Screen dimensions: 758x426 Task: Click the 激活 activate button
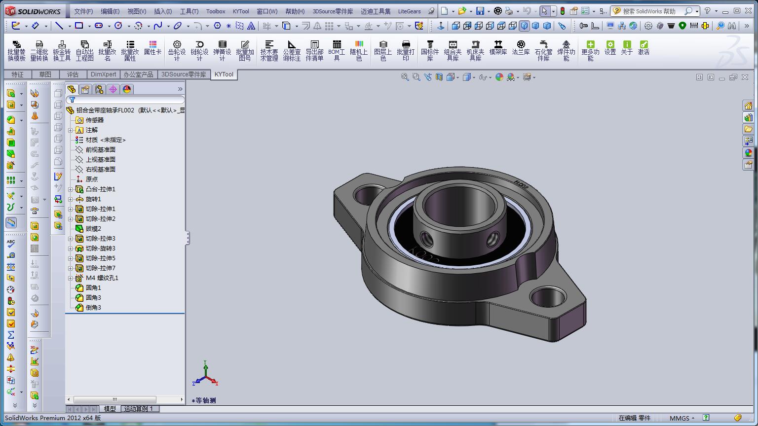coord(644,48)
